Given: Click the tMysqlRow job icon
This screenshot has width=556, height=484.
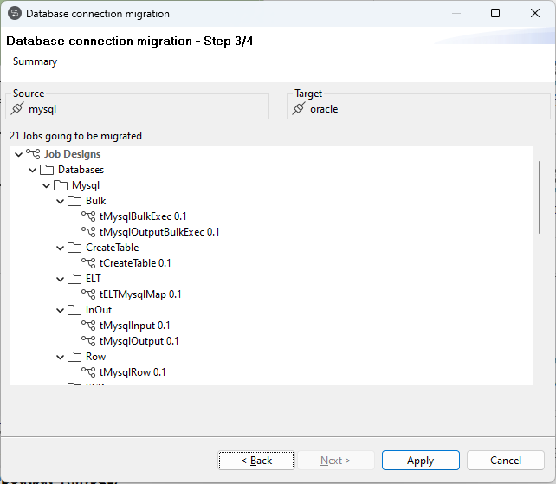Looking at the screenshot, I should [88, 372].
